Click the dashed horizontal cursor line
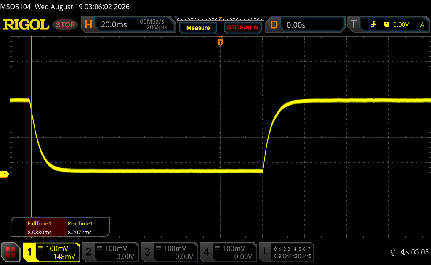Image resolution: width=431 pixels, height=265 pixels. 220,165
